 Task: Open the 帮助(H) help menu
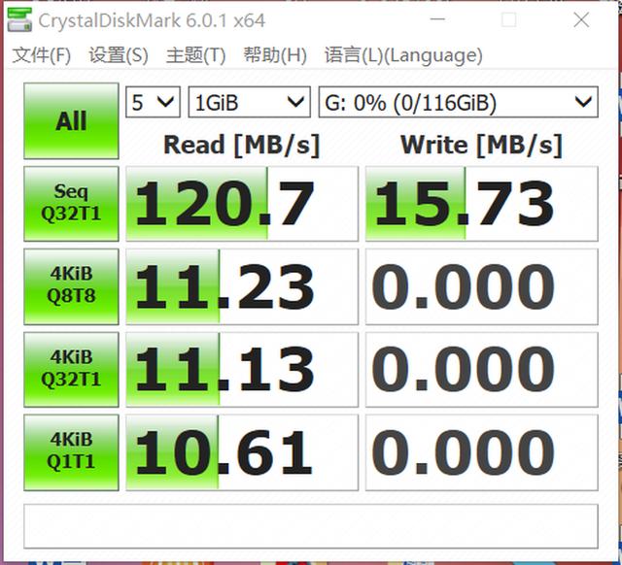tap(275, 55)
